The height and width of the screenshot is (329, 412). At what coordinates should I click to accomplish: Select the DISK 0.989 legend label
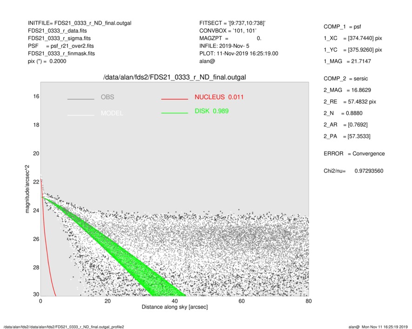coord(211,111)
